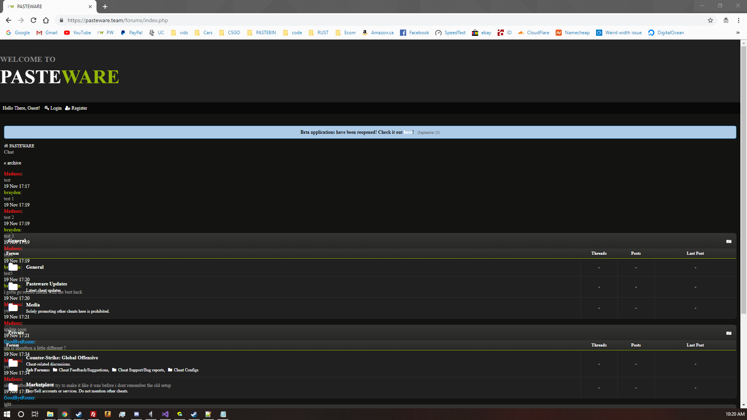Screen dimensions: 747x420
Task: Open the SpeedTest bookmark
Action: coord(451,33)
